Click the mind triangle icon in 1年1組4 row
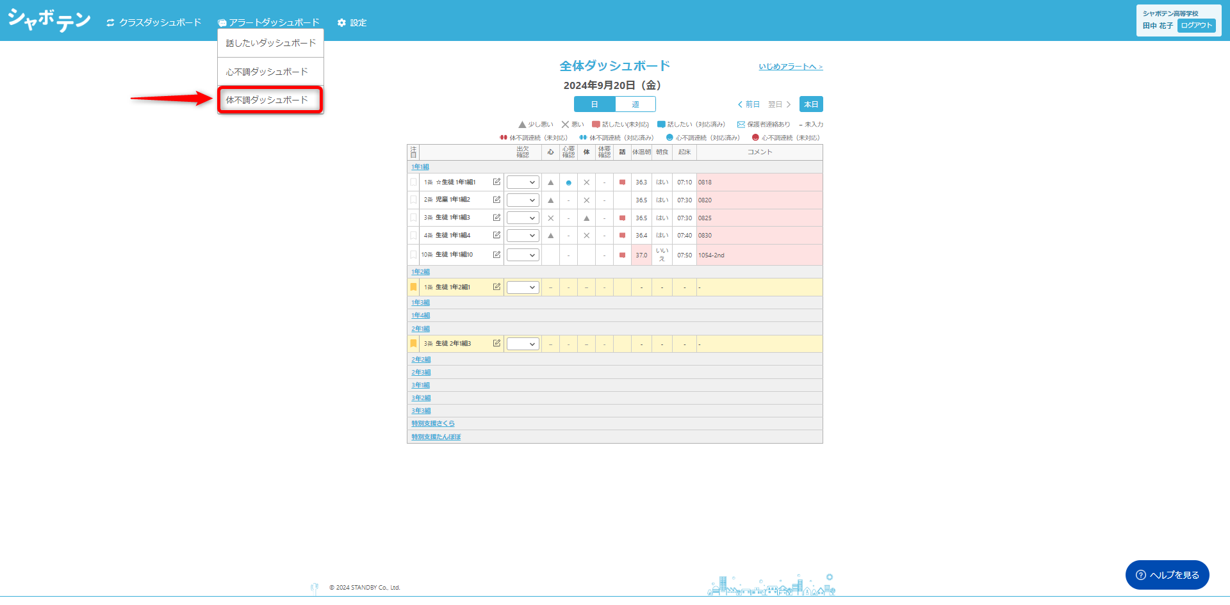The width and height of the screenshot is (1230, 605). (550, 236)
